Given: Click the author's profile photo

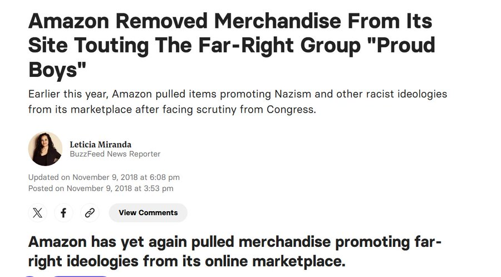Looking at the screenshot, I should [45, 149].
